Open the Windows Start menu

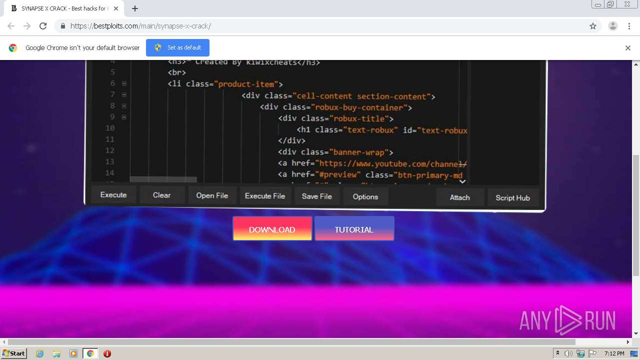(x=14, y=353)
